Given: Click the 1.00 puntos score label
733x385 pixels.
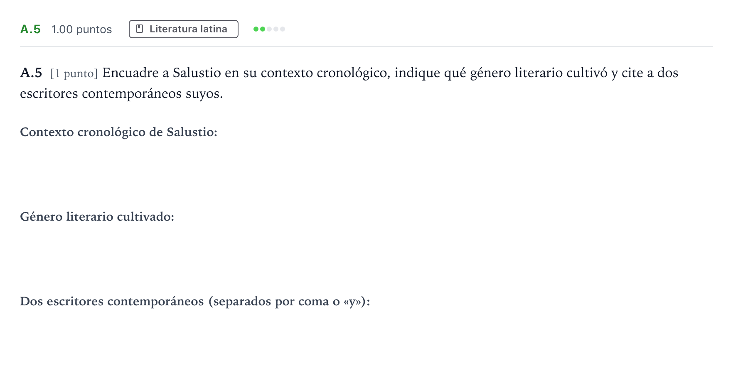Looking at the screenshot, I should 81,29.
